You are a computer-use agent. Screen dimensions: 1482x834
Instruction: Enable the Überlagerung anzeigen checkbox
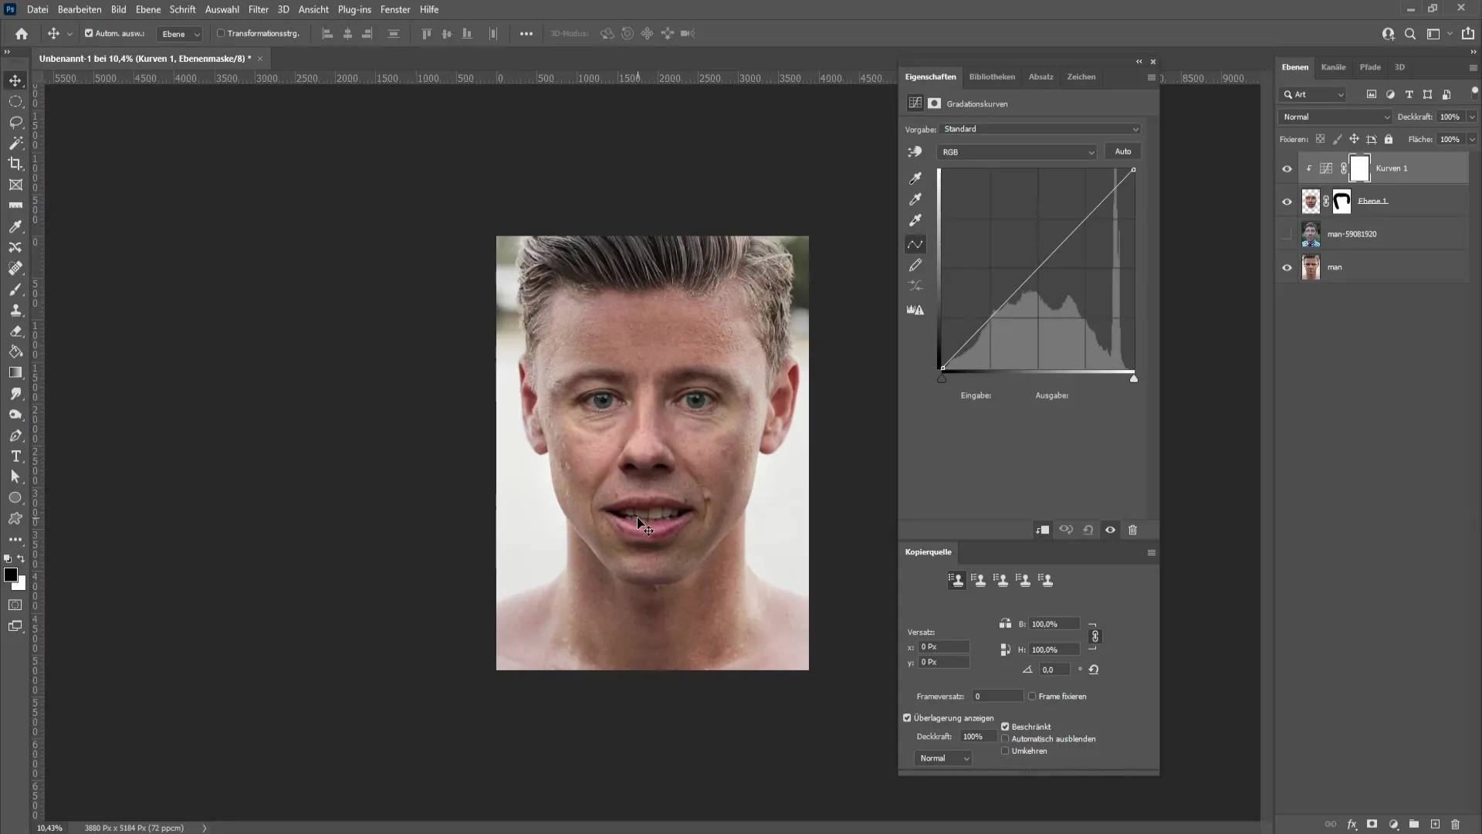pos(908,718)
